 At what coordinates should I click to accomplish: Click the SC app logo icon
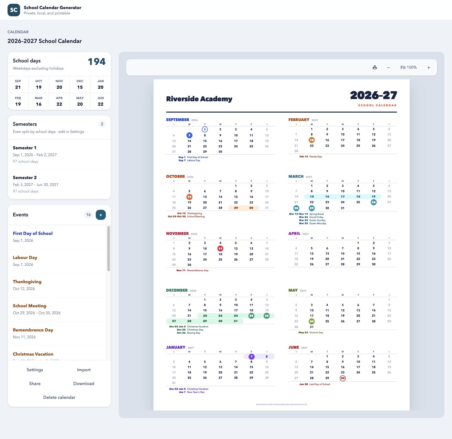click(x=14, y=10)
